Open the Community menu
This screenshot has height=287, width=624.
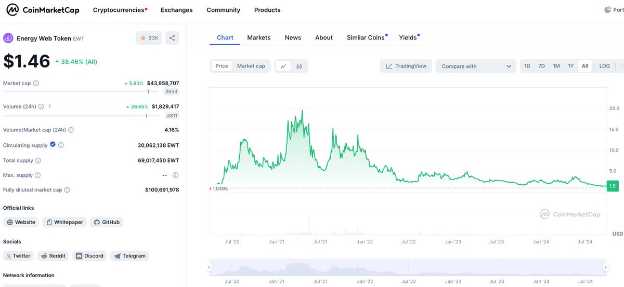coord(223,10)
